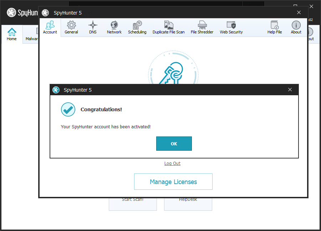Close the SpyHunter 5 settings window
This screenshot has height=231, width=321.
[299, 12]
